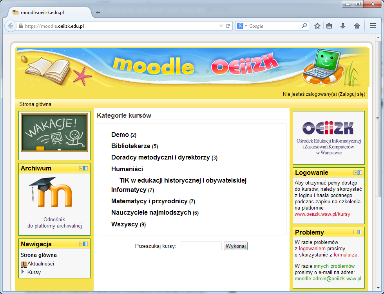The width and height of the screenshot is (384, 294).
Task: Click the scrollbar down arrow
Action: (x=378, y=289)
